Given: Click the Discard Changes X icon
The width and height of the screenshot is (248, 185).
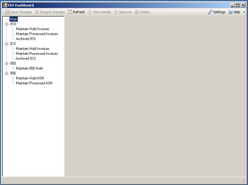Looking at the screenshot, I should (x=37, y=12).
